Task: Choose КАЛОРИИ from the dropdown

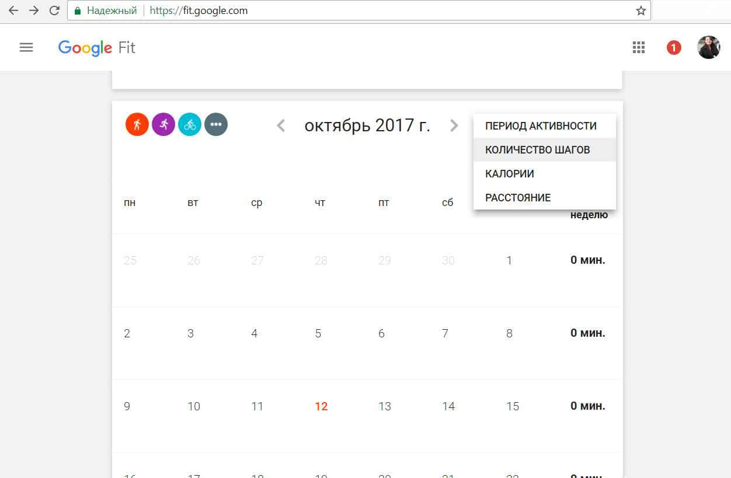Action: [510, 174]
